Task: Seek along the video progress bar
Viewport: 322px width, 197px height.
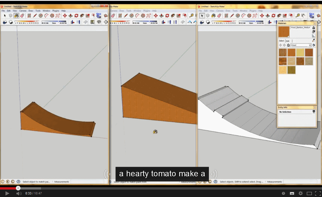Action: (161, 188)
